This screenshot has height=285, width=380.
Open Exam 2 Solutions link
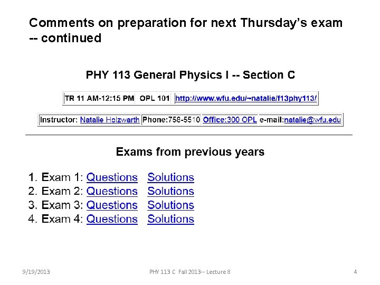pos(171,191)
